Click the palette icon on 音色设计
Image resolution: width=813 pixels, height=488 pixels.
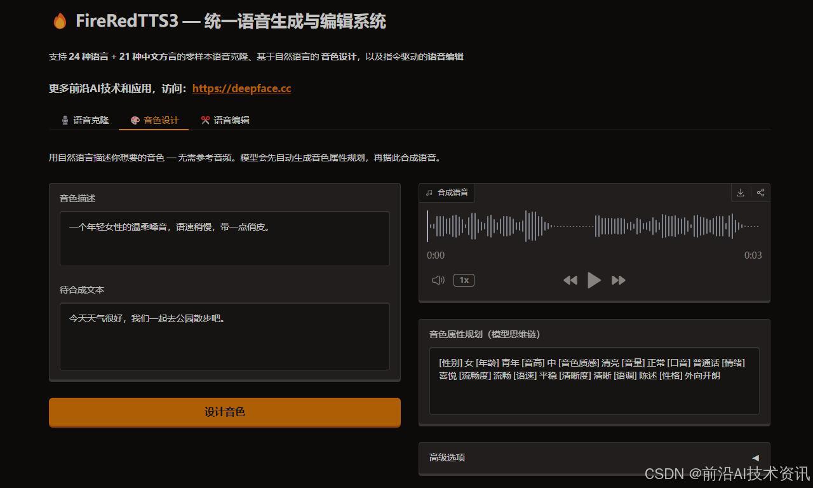(x=135, y=120)
